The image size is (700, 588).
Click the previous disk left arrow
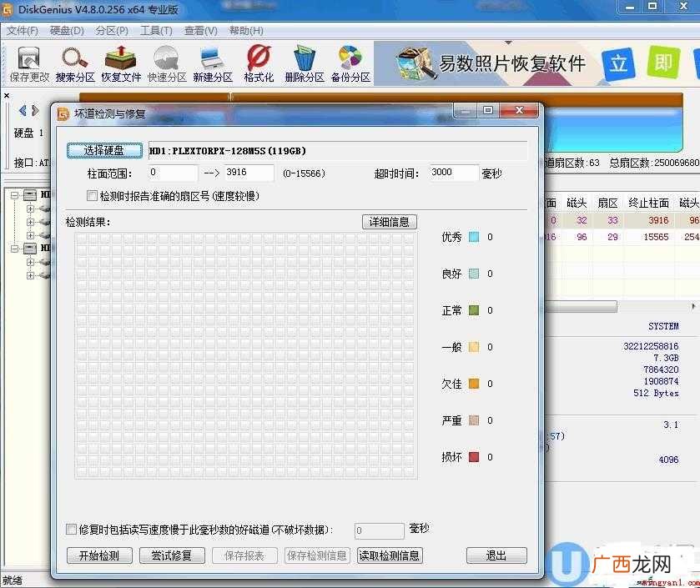coord(23,110)
